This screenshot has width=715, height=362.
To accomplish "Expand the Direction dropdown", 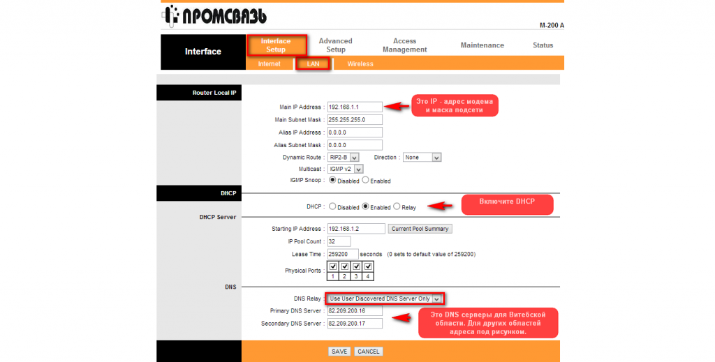I will click(x=422, y=158).
